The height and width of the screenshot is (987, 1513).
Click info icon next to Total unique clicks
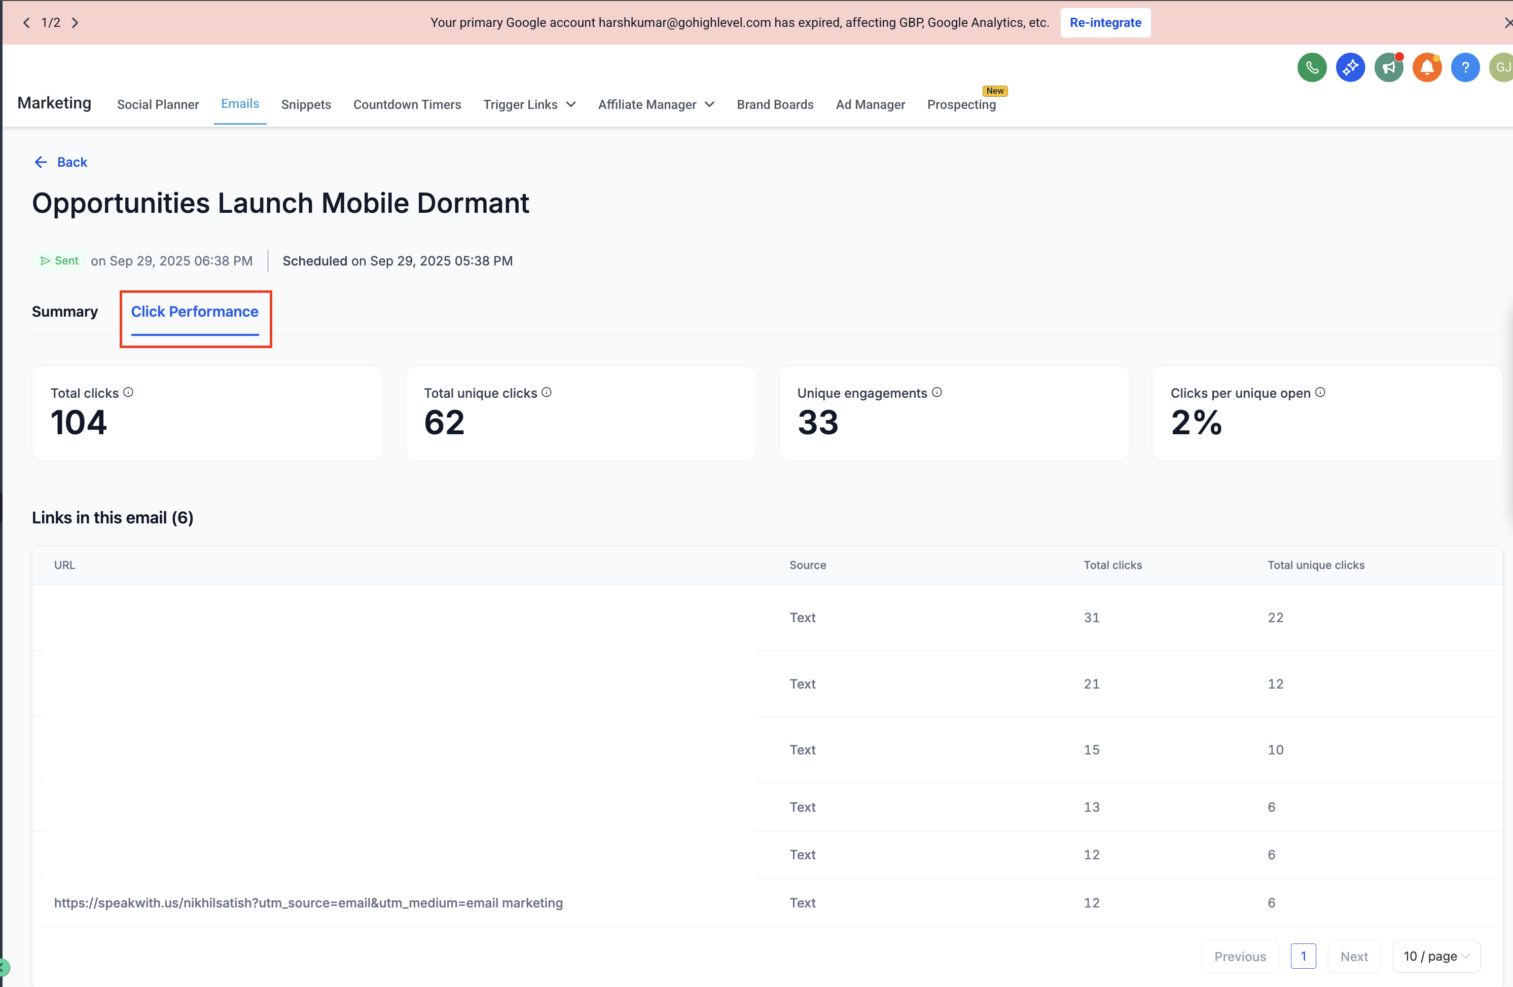click(x=547, y=393)
